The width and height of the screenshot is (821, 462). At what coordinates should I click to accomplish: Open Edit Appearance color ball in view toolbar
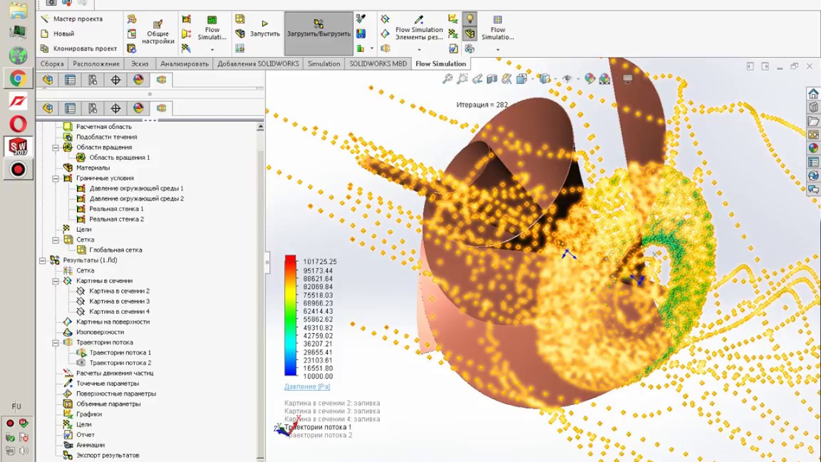pyautogui.click(x=589, y=79)
